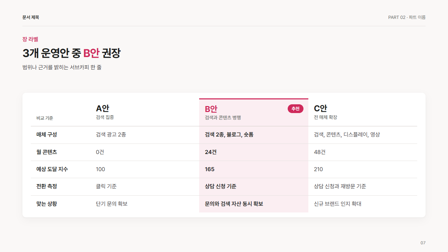Click the PART 02 · 파트 이름 label
The image size is (448, 252).
[x=407, y=17]
